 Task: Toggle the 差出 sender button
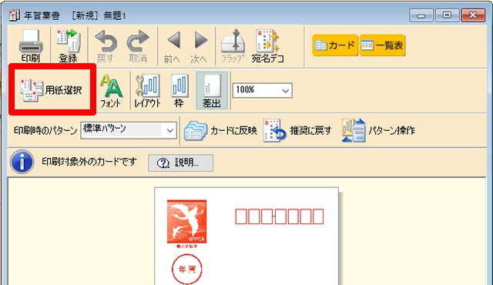(212, 90)
